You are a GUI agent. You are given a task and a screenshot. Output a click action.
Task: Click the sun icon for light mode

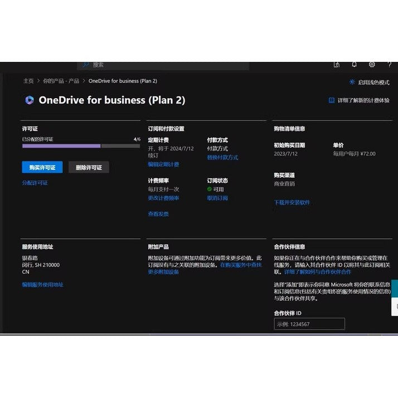click(352, 82)
